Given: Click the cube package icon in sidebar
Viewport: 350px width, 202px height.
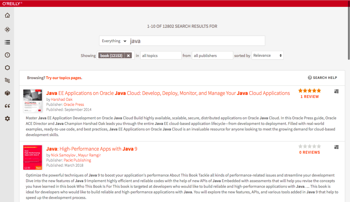Looking at the screenshot, I should tap(8, 93).
